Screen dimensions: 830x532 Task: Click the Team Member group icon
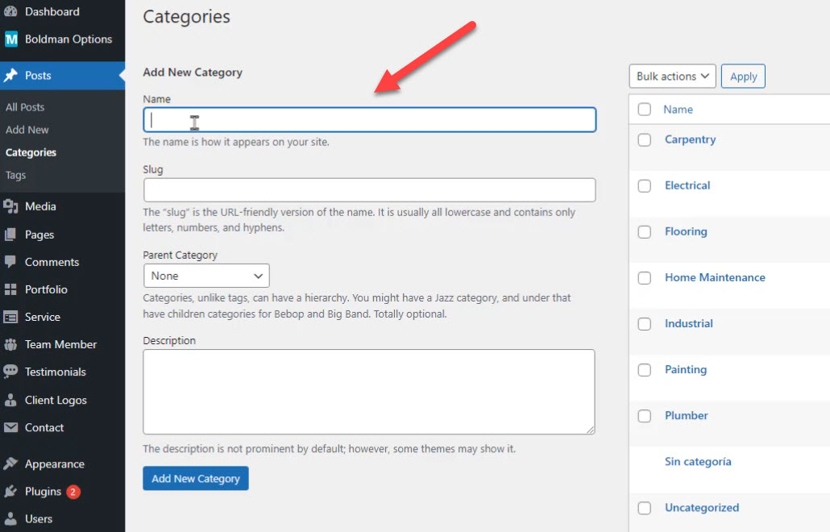click(x=10, y=345)
